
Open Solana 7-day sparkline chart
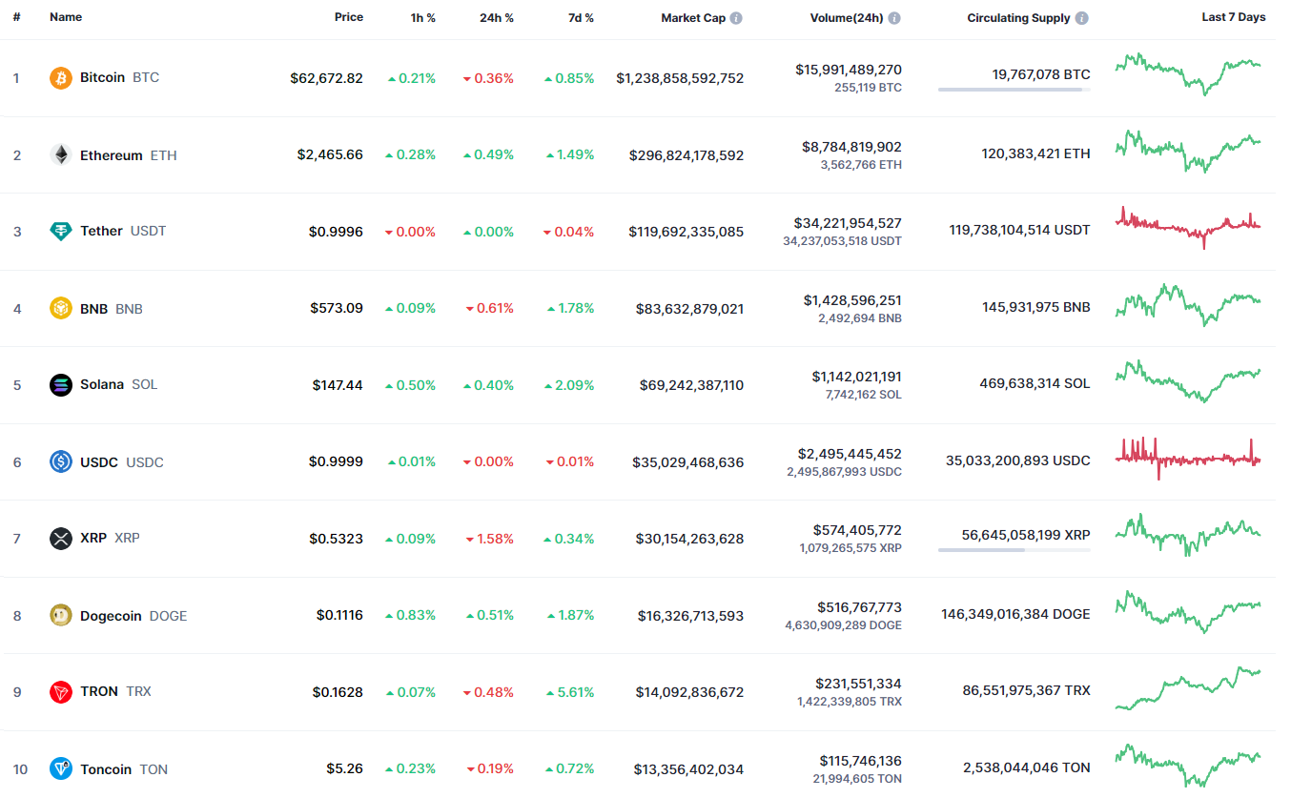point(1188,381)
